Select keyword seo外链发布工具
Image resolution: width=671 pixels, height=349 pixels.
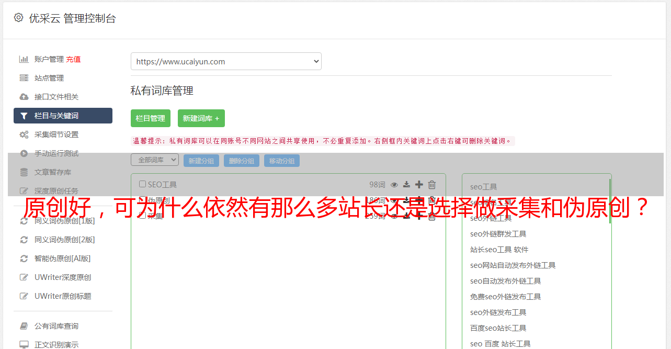tap(498, 312)
